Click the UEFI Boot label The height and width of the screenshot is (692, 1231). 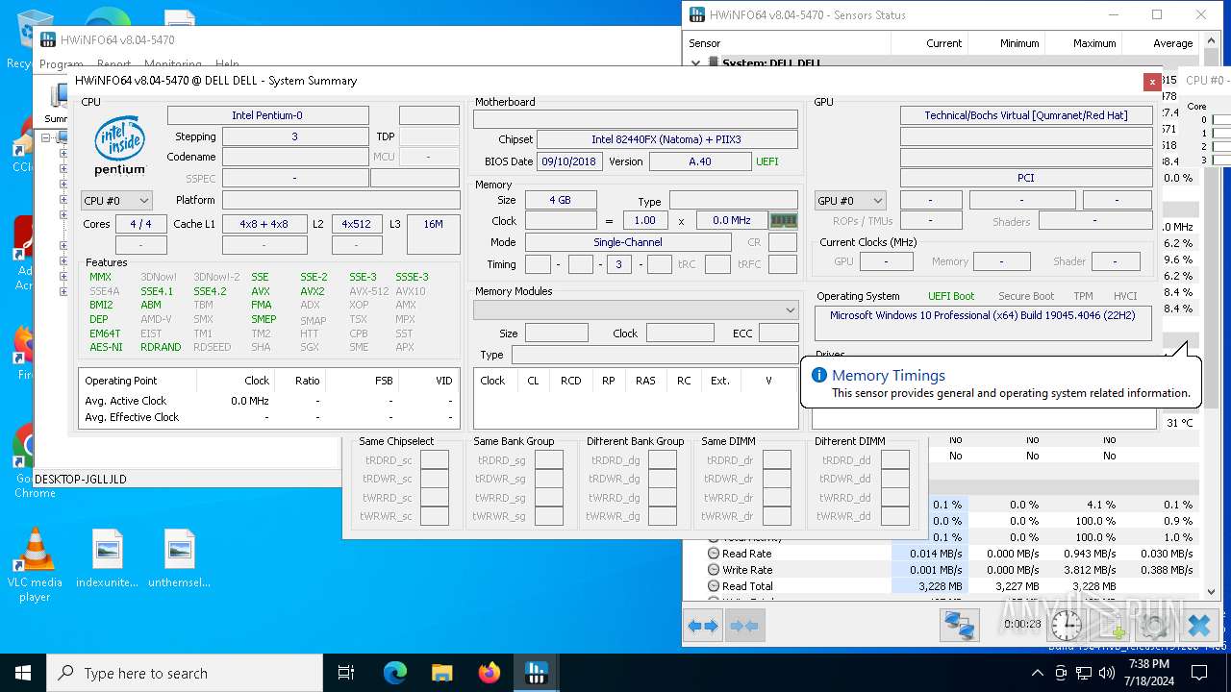pos(951,296)
